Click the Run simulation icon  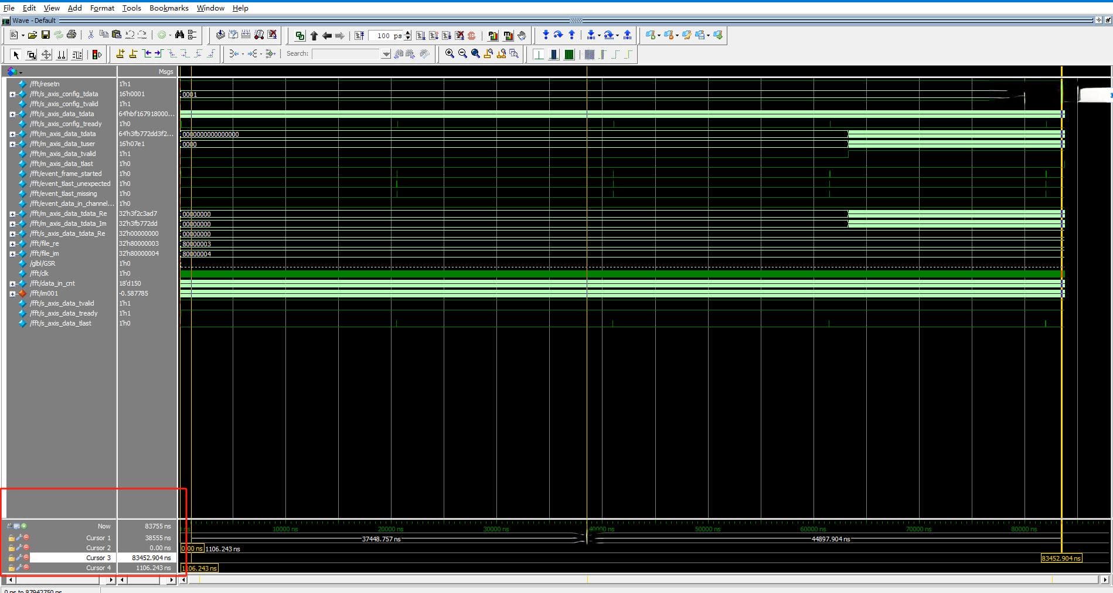coord(421,36)
